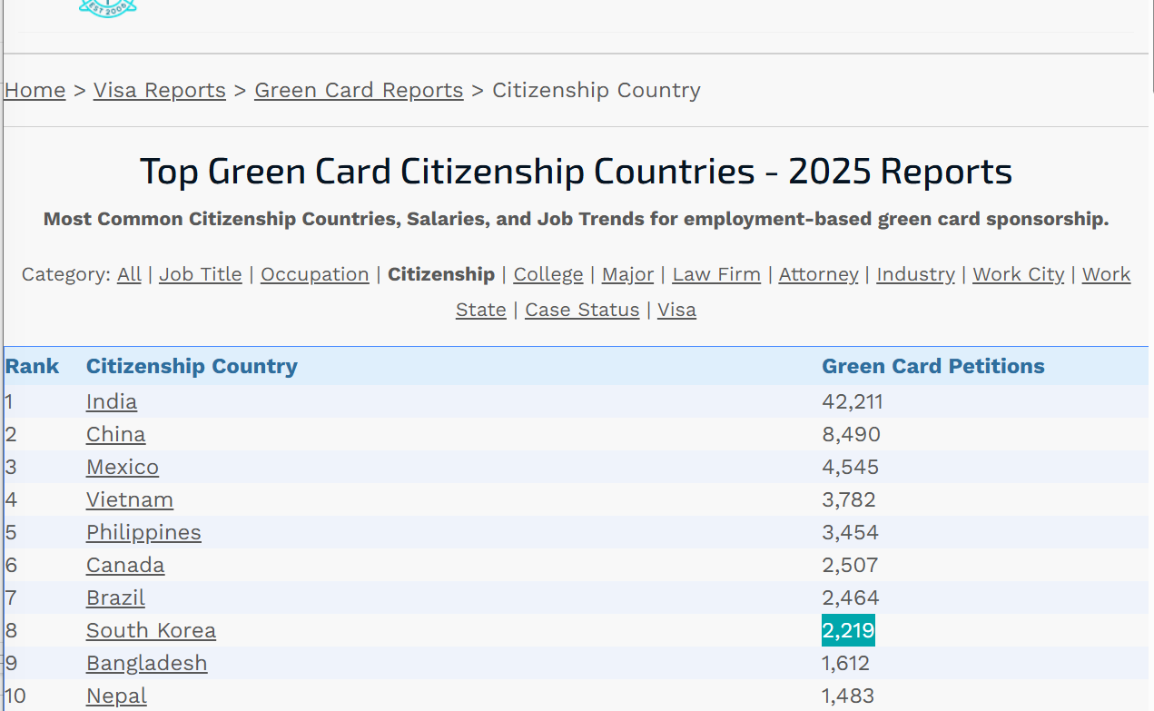Click the highlighted 2,219 petitions value
This screenshot has width=1154, height=711.
848,631
